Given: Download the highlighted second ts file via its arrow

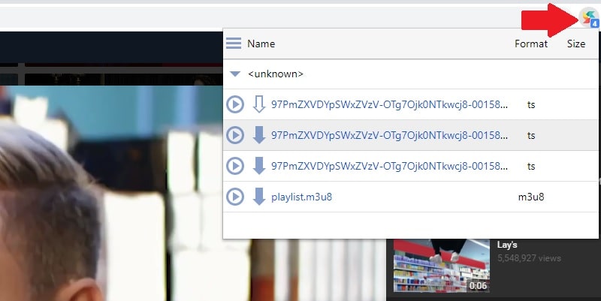Looking at the screenshot, I should (x=259, y=135).
